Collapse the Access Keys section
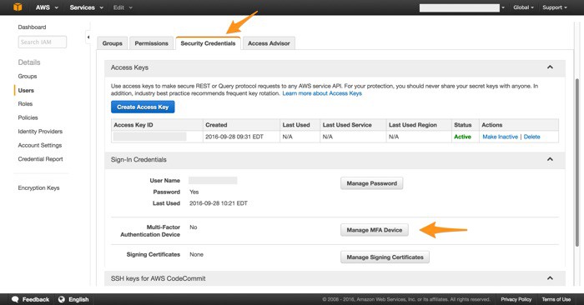Image resolution: width=584 pixels, height=305 pixels. [x=550, y=67]
